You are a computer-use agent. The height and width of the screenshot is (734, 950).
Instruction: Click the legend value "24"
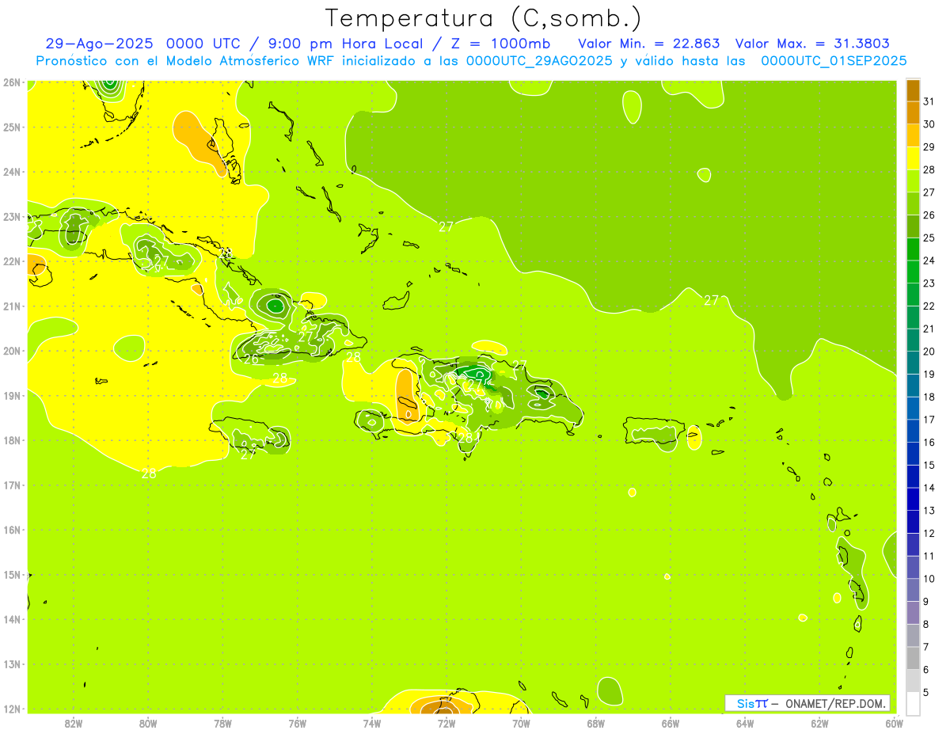coord(929,261)
